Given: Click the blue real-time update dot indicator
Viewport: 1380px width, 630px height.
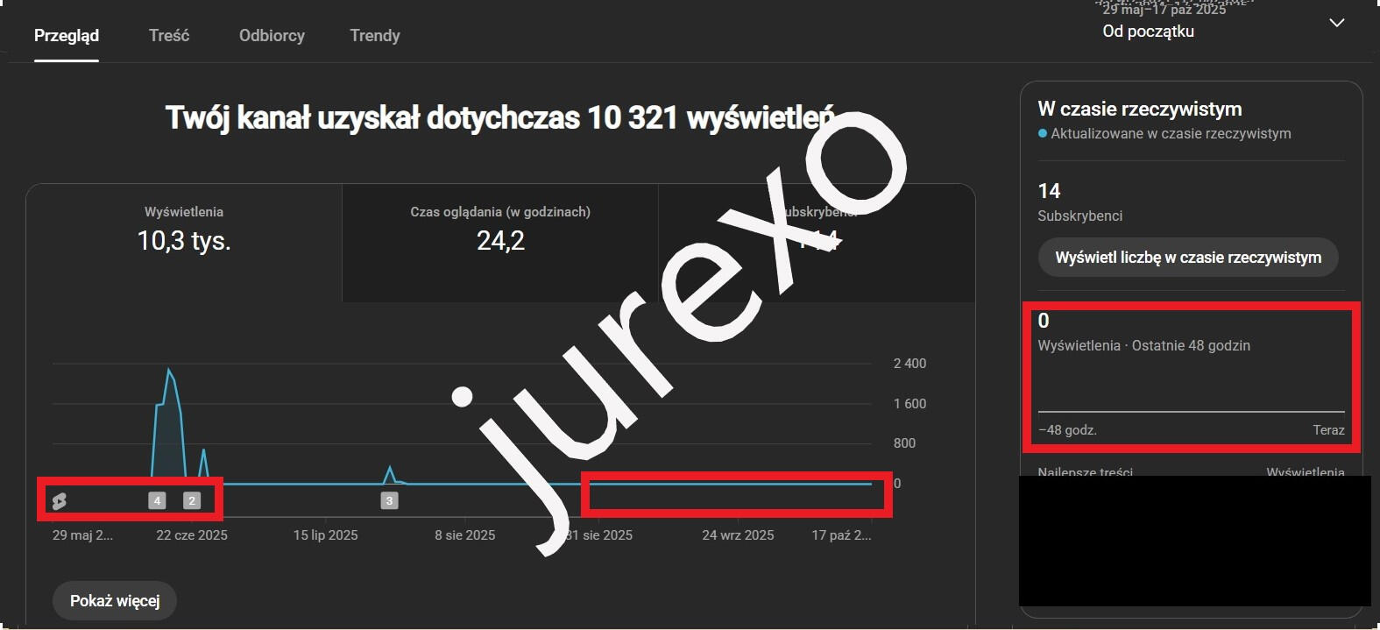Looking at the screenshot, I should (x=1043, y=134).
